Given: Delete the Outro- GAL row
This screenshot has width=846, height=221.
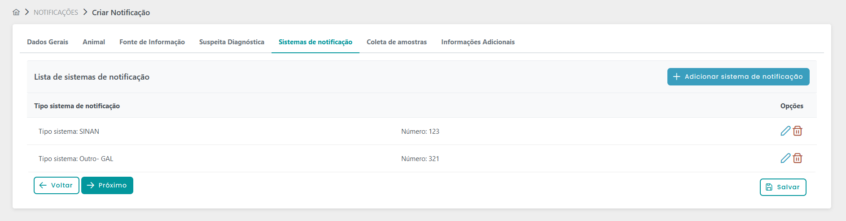Looking at the screenshot, I should tap(798, 158).
